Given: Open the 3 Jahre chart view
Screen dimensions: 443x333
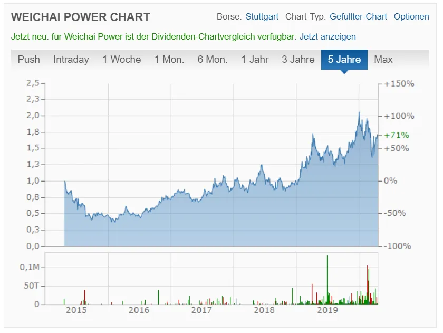Looking at the screenshot, I should (298, 60).
